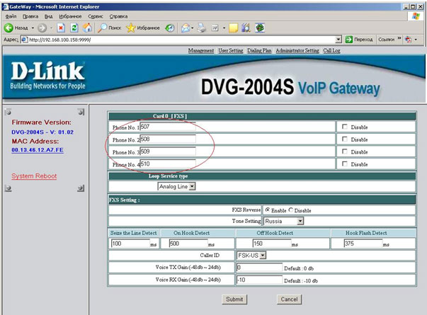427x315 pixels.
Task: Click the Mail envelope toolbar icon
Action: pyautogui.click(x=186, y=28)
